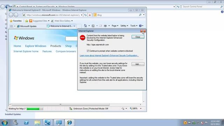Click the Products navigation link
The image size is (224, 126).
point(56,46)
